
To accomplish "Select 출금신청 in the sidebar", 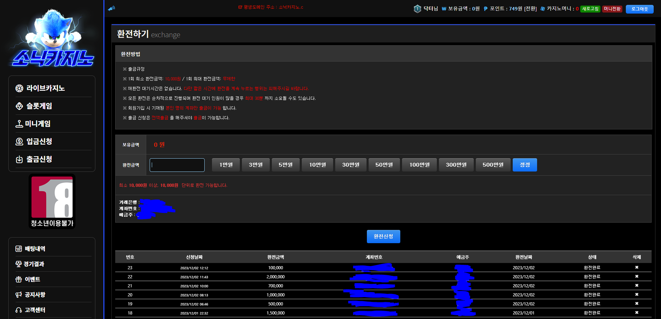I will point(39,159).
